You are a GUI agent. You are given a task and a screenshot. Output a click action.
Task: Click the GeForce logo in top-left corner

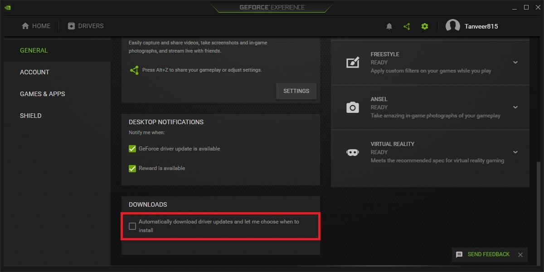pyautogui.click(x=8, y=7)
